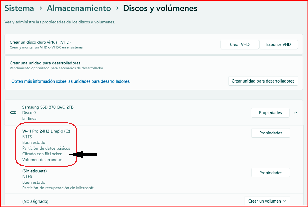Expand the Crear un volumen dropdown
The image size is (308, 207).
(x=267, y=201)
